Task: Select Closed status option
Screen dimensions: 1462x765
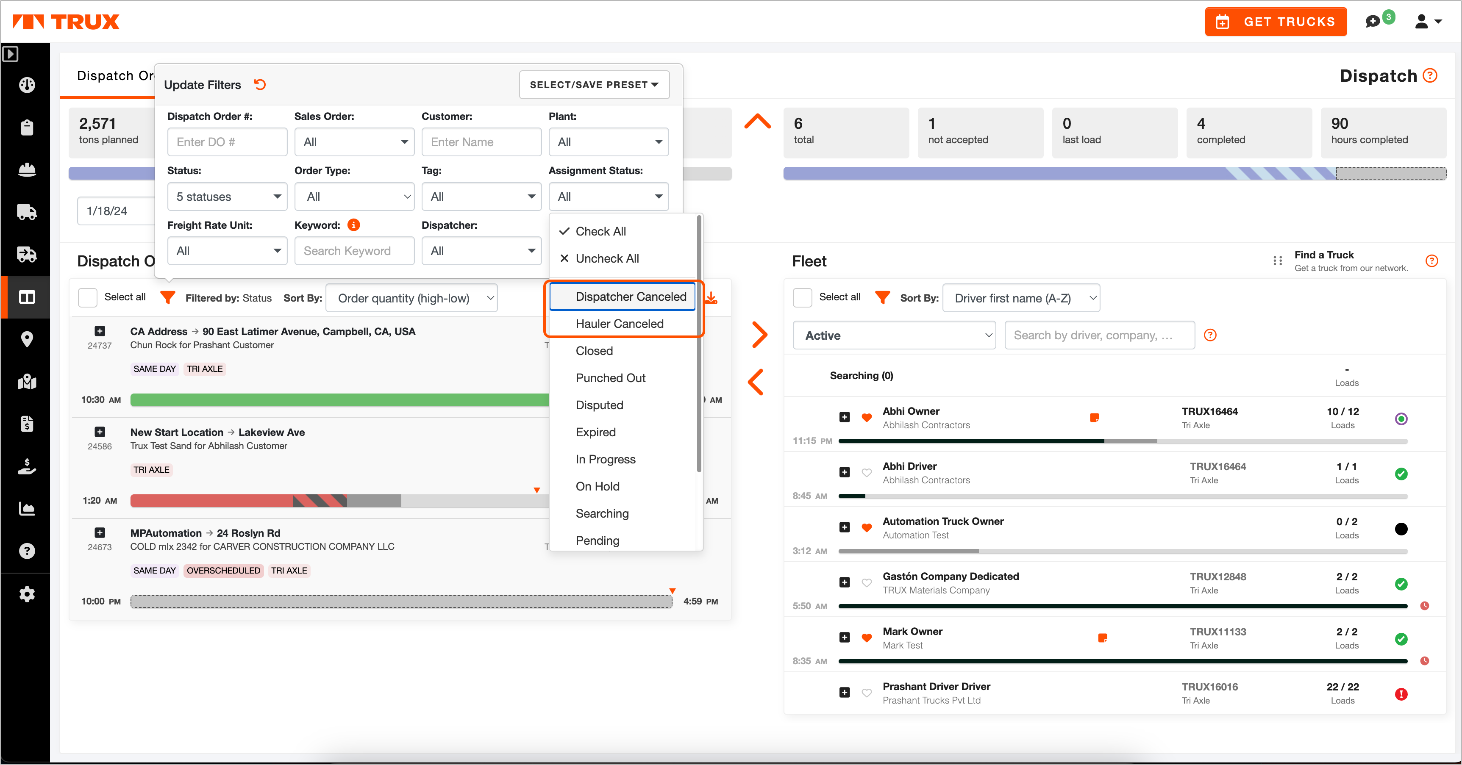Action: click(x=623, y=351)
